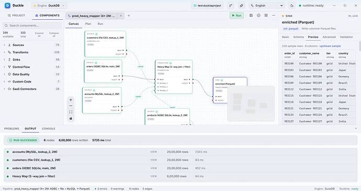The width and height of the screenshot is (361, 191).
Task: Expand the SaaS Connectors category chevron
Action: pos(4,89)
